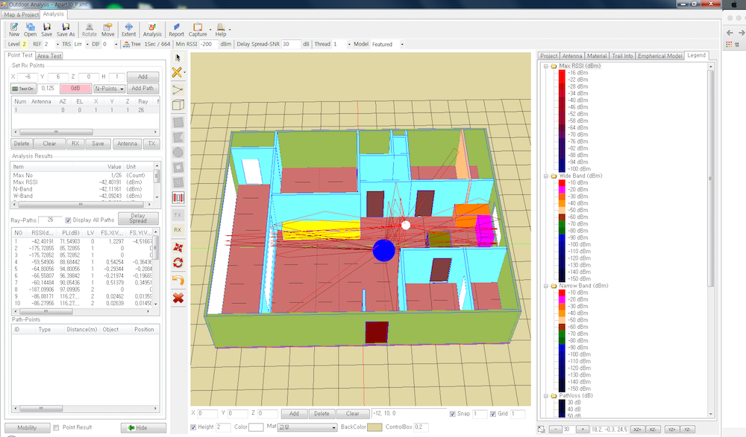Click the view reset icon beside the minus button
The image size is (746, 437).
[542, 429]
